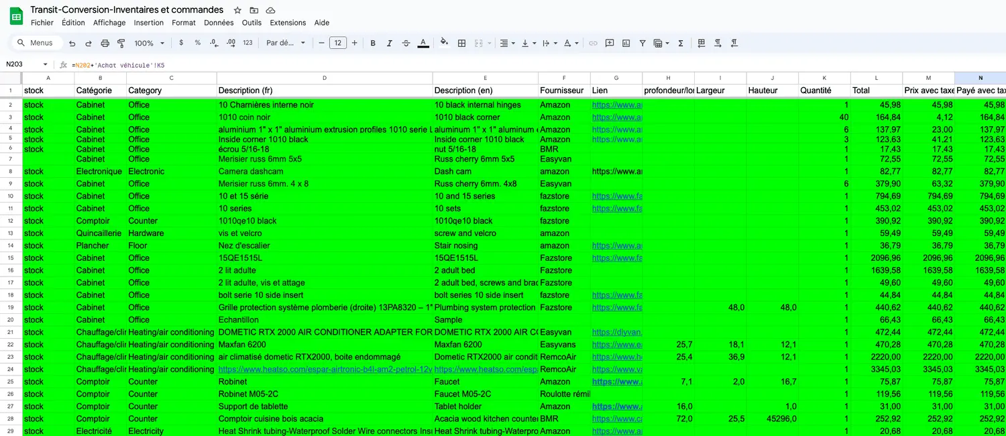Open the name box dropdown arrow
1006x436 pixels.
[46, 65]
